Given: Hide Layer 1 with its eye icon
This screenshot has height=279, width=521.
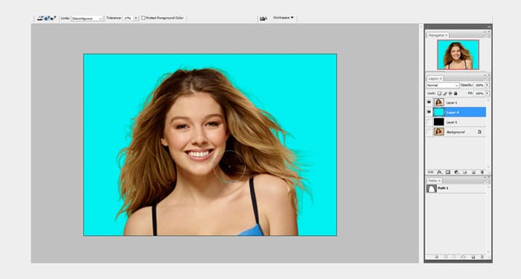Looking at the screenshot, I should pyautogui.click(x=429, y=103).
